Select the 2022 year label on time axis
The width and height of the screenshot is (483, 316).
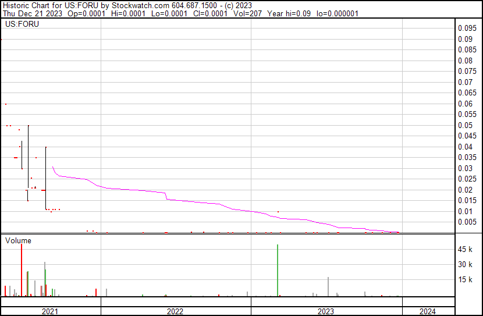click(175, 311)
